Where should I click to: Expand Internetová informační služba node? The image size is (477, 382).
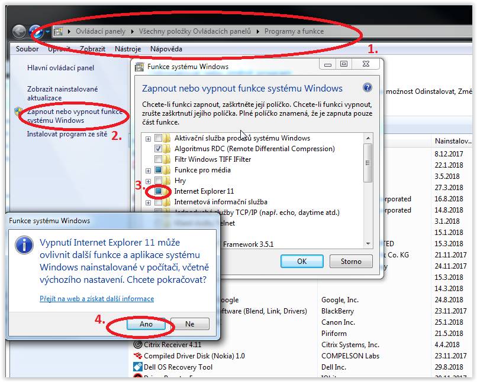coord(148,203)
